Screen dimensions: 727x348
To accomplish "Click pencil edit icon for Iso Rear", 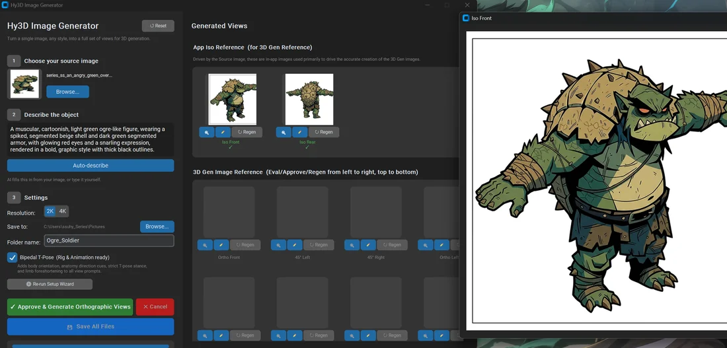I will pos(300,132).
